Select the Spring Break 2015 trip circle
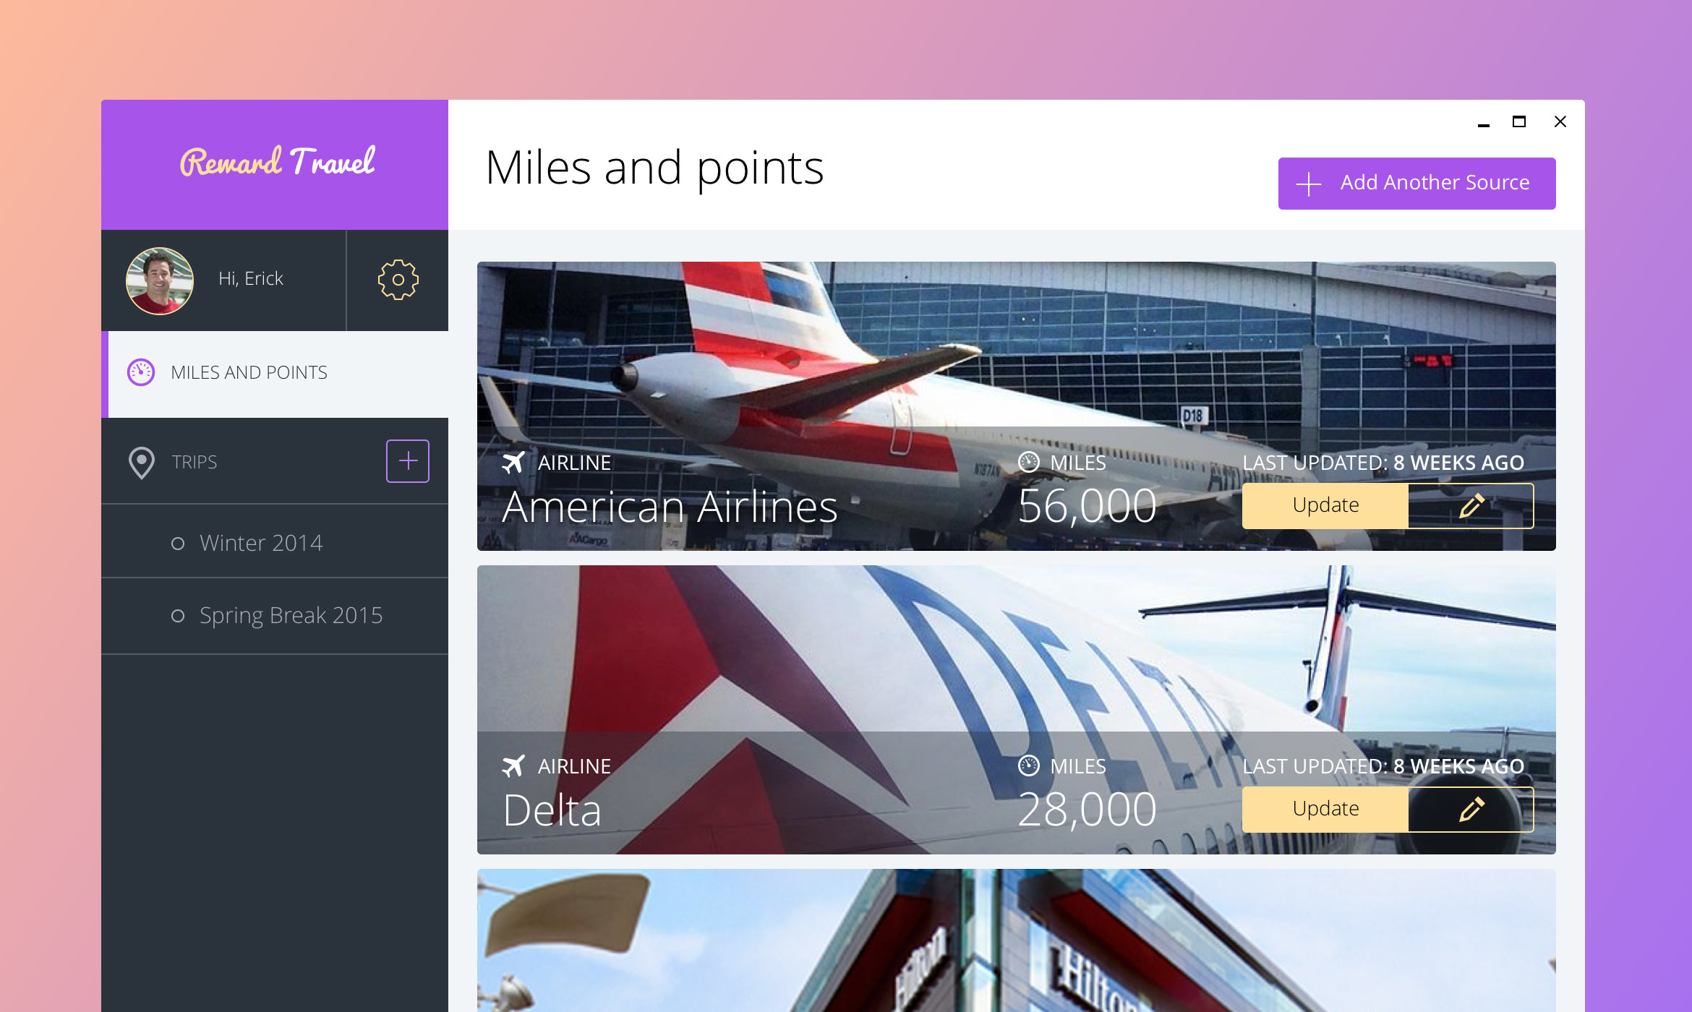Viewport: 1692px width, 1012px height. click(x=178, y=616)
